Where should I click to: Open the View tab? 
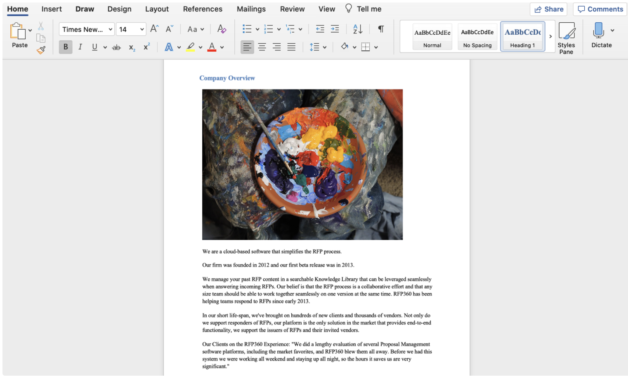[x=327, y=9]
